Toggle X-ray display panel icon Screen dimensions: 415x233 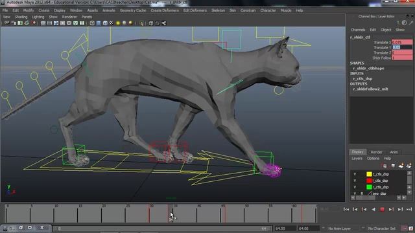pyautogui.click(x=151, y=23)
